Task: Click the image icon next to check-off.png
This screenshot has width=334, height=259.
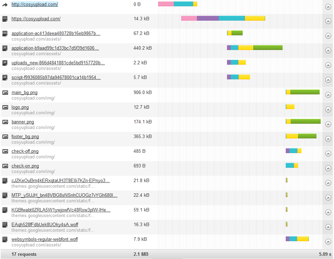Action: click(x=5, y=151)
